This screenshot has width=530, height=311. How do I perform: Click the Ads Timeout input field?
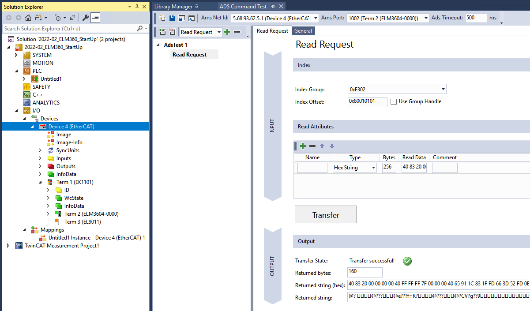click(476, 18)
